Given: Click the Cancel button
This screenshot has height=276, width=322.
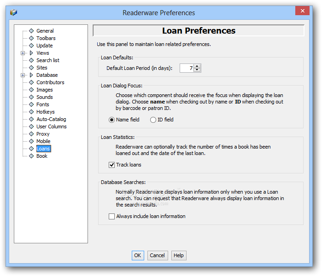Looking at the screenshot, I should click(158, 255).
